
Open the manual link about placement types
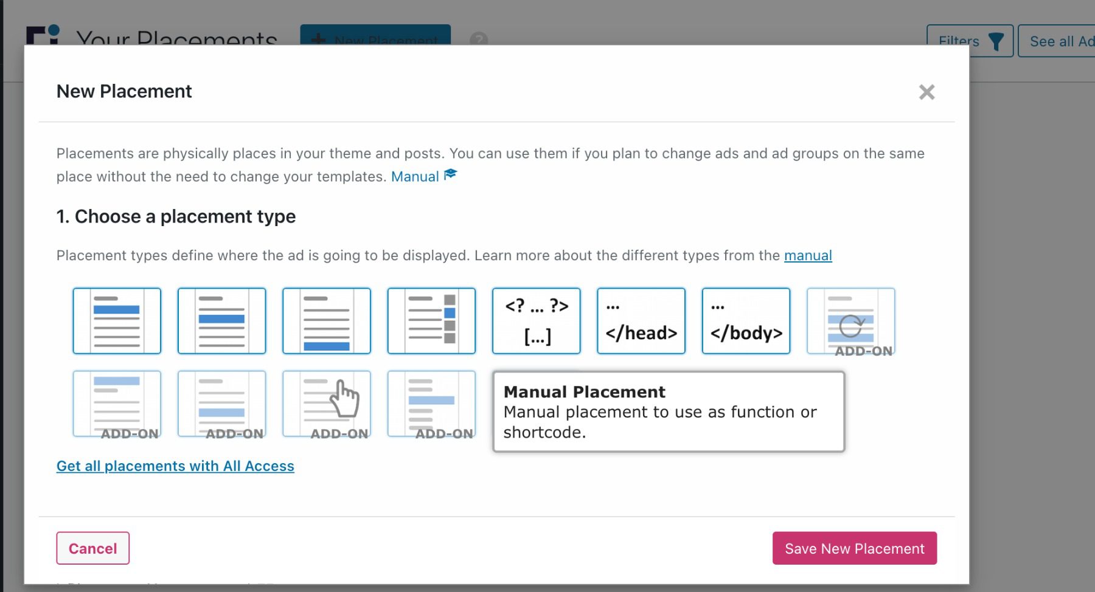(x=808, y=255)
